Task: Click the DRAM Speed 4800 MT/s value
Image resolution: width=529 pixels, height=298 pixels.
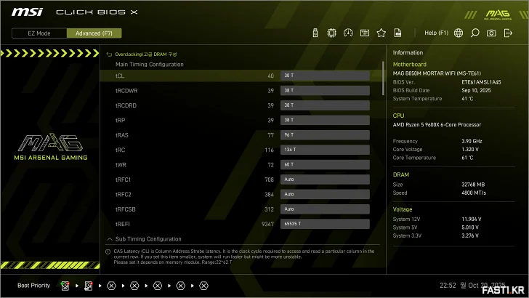Action: click(x=474, y=193)
